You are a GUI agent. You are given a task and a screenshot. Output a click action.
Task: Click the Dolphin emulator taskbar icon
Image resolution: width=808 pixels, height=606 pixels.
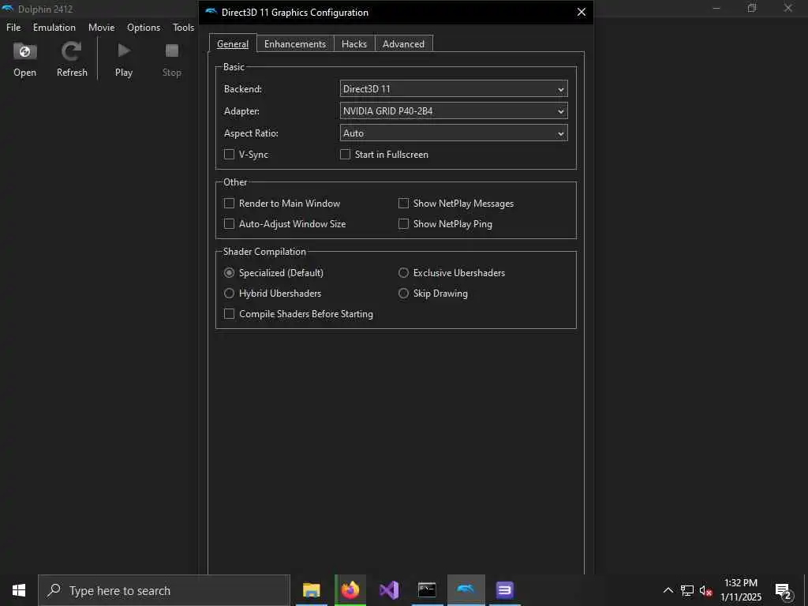(x=466, y=589)
